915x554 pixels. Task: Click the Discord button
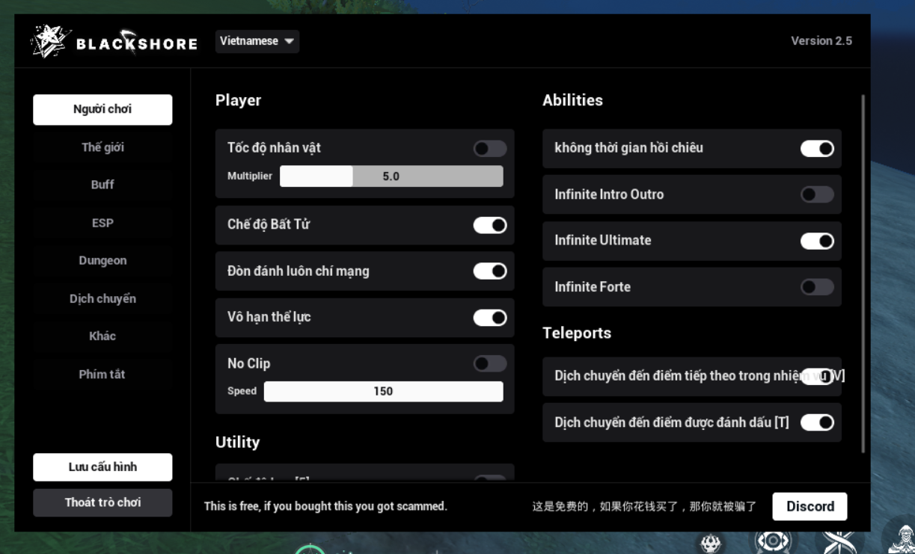[x=810, y=506]
